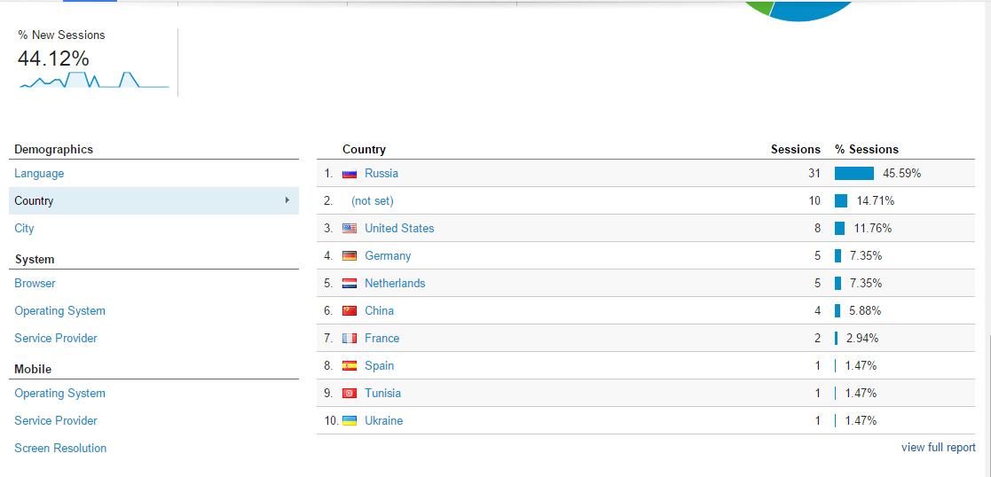Click the Russia 45.59% sessions bar
This screenshot has width=991, height=477.
[x=854, y=173]
